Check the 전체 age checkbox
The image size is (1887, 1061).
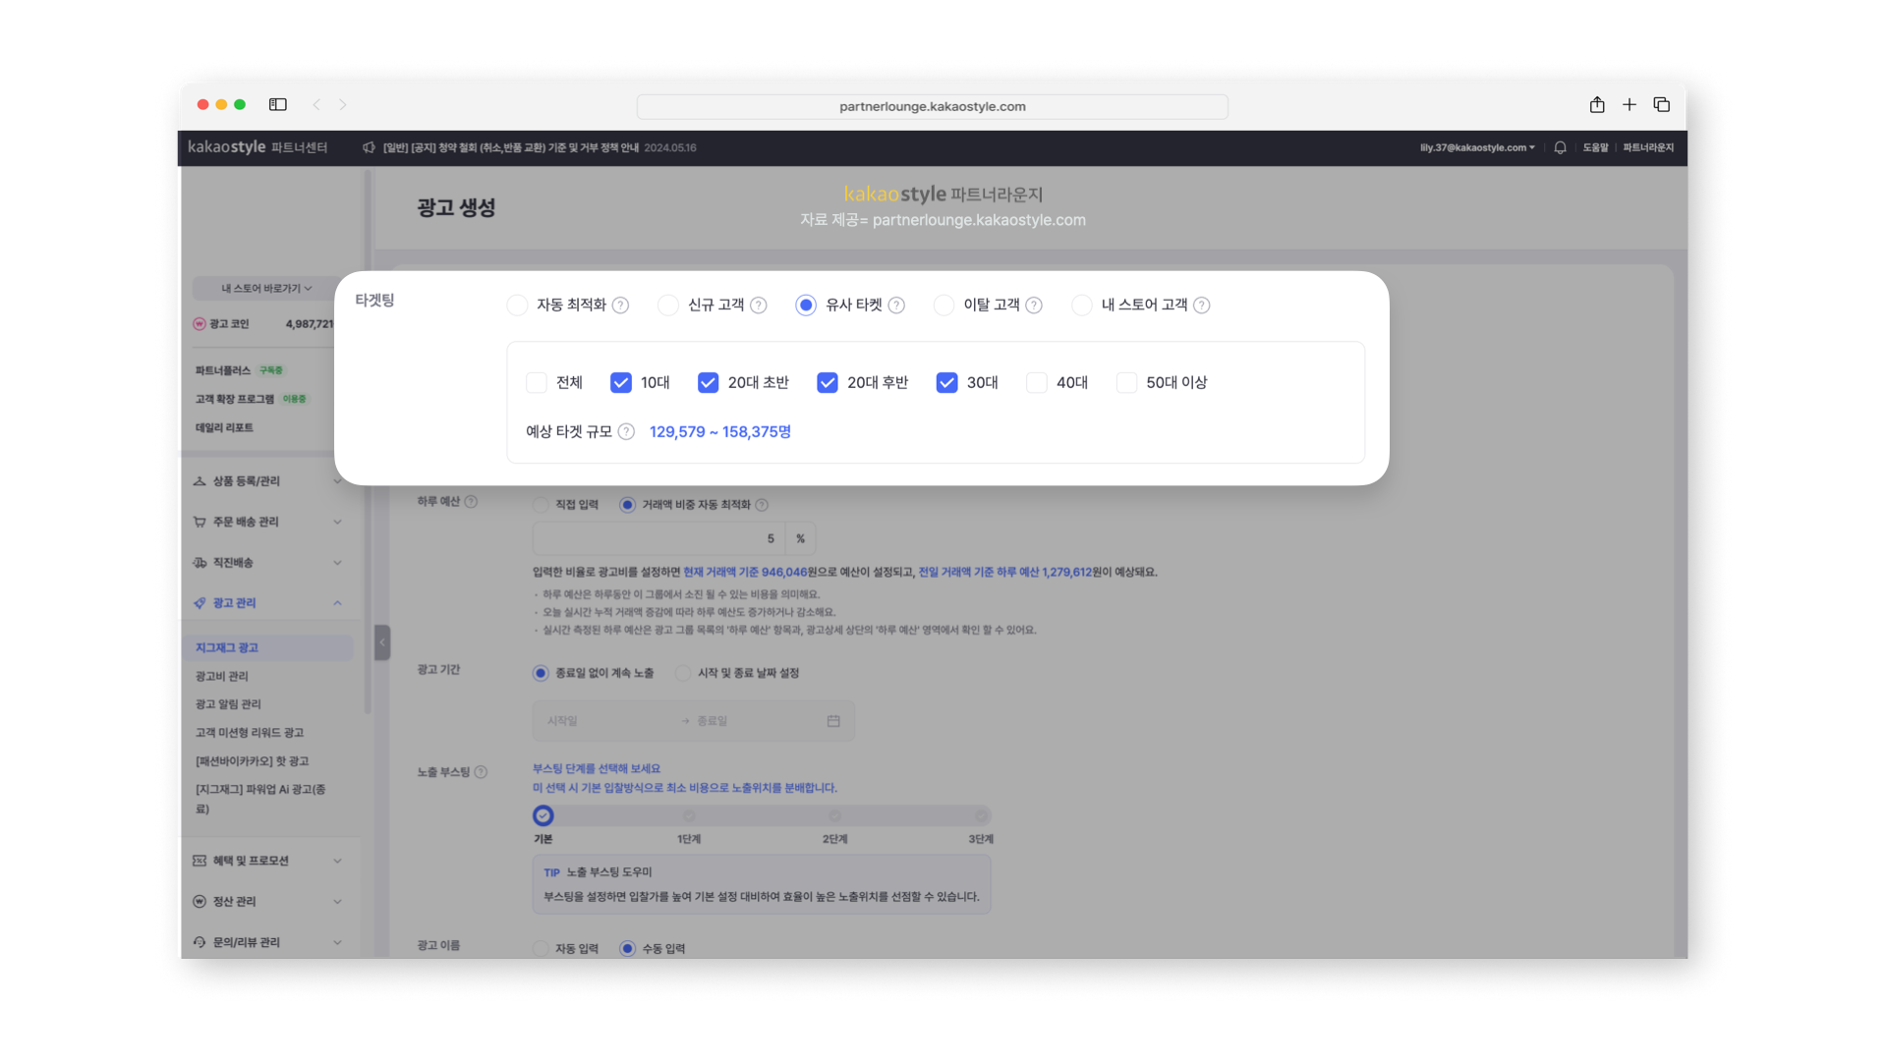pyautogui.click(x=537, y=383)
